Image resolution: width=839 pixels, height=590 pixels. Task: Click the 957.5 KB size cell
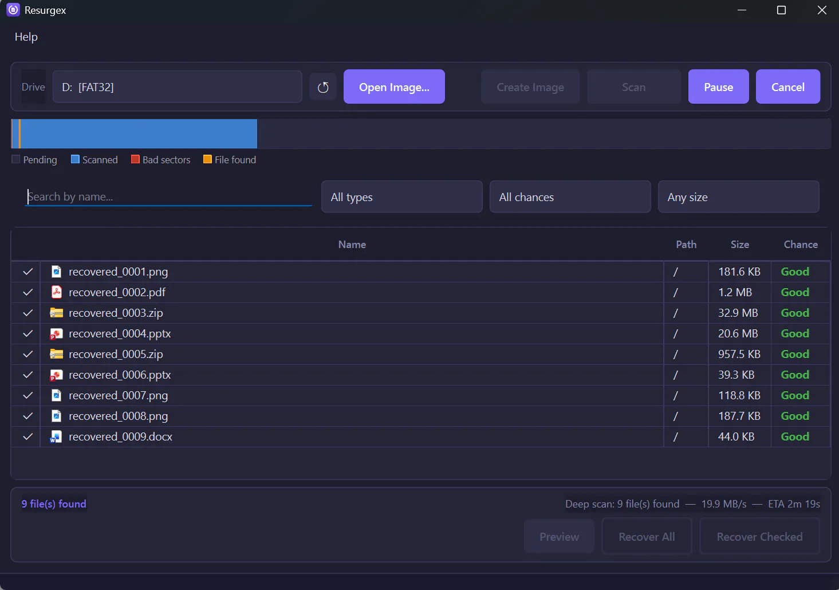pyautogui.click(x=739, y=354)
